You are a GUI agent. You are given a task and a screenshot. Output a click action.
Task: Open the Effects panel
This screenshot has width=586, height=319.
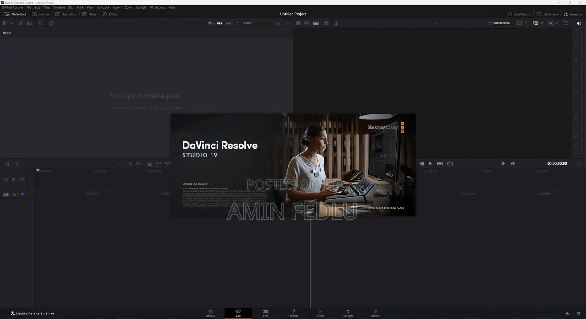(x=110, y=14)
